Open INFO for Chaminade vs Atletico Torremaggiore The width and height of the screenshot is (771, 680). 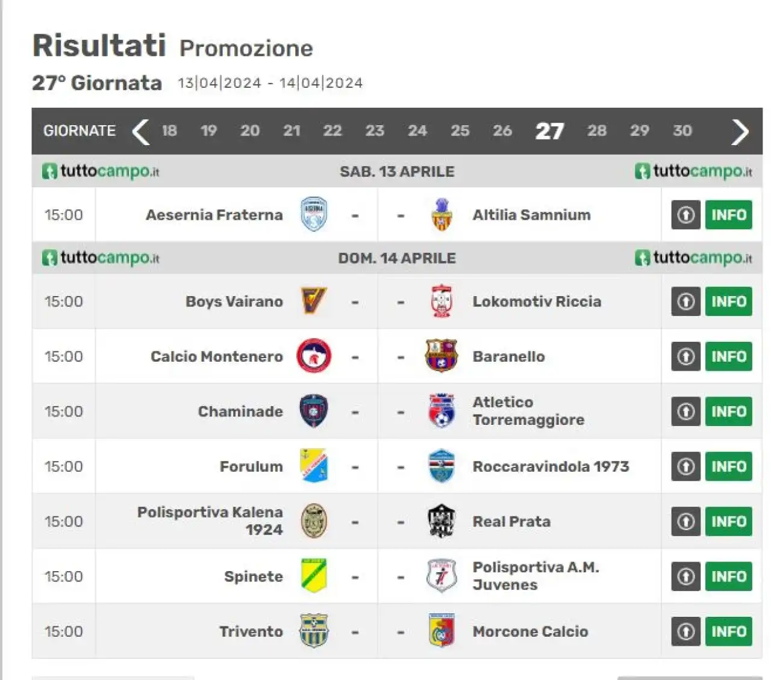(729, 411)
